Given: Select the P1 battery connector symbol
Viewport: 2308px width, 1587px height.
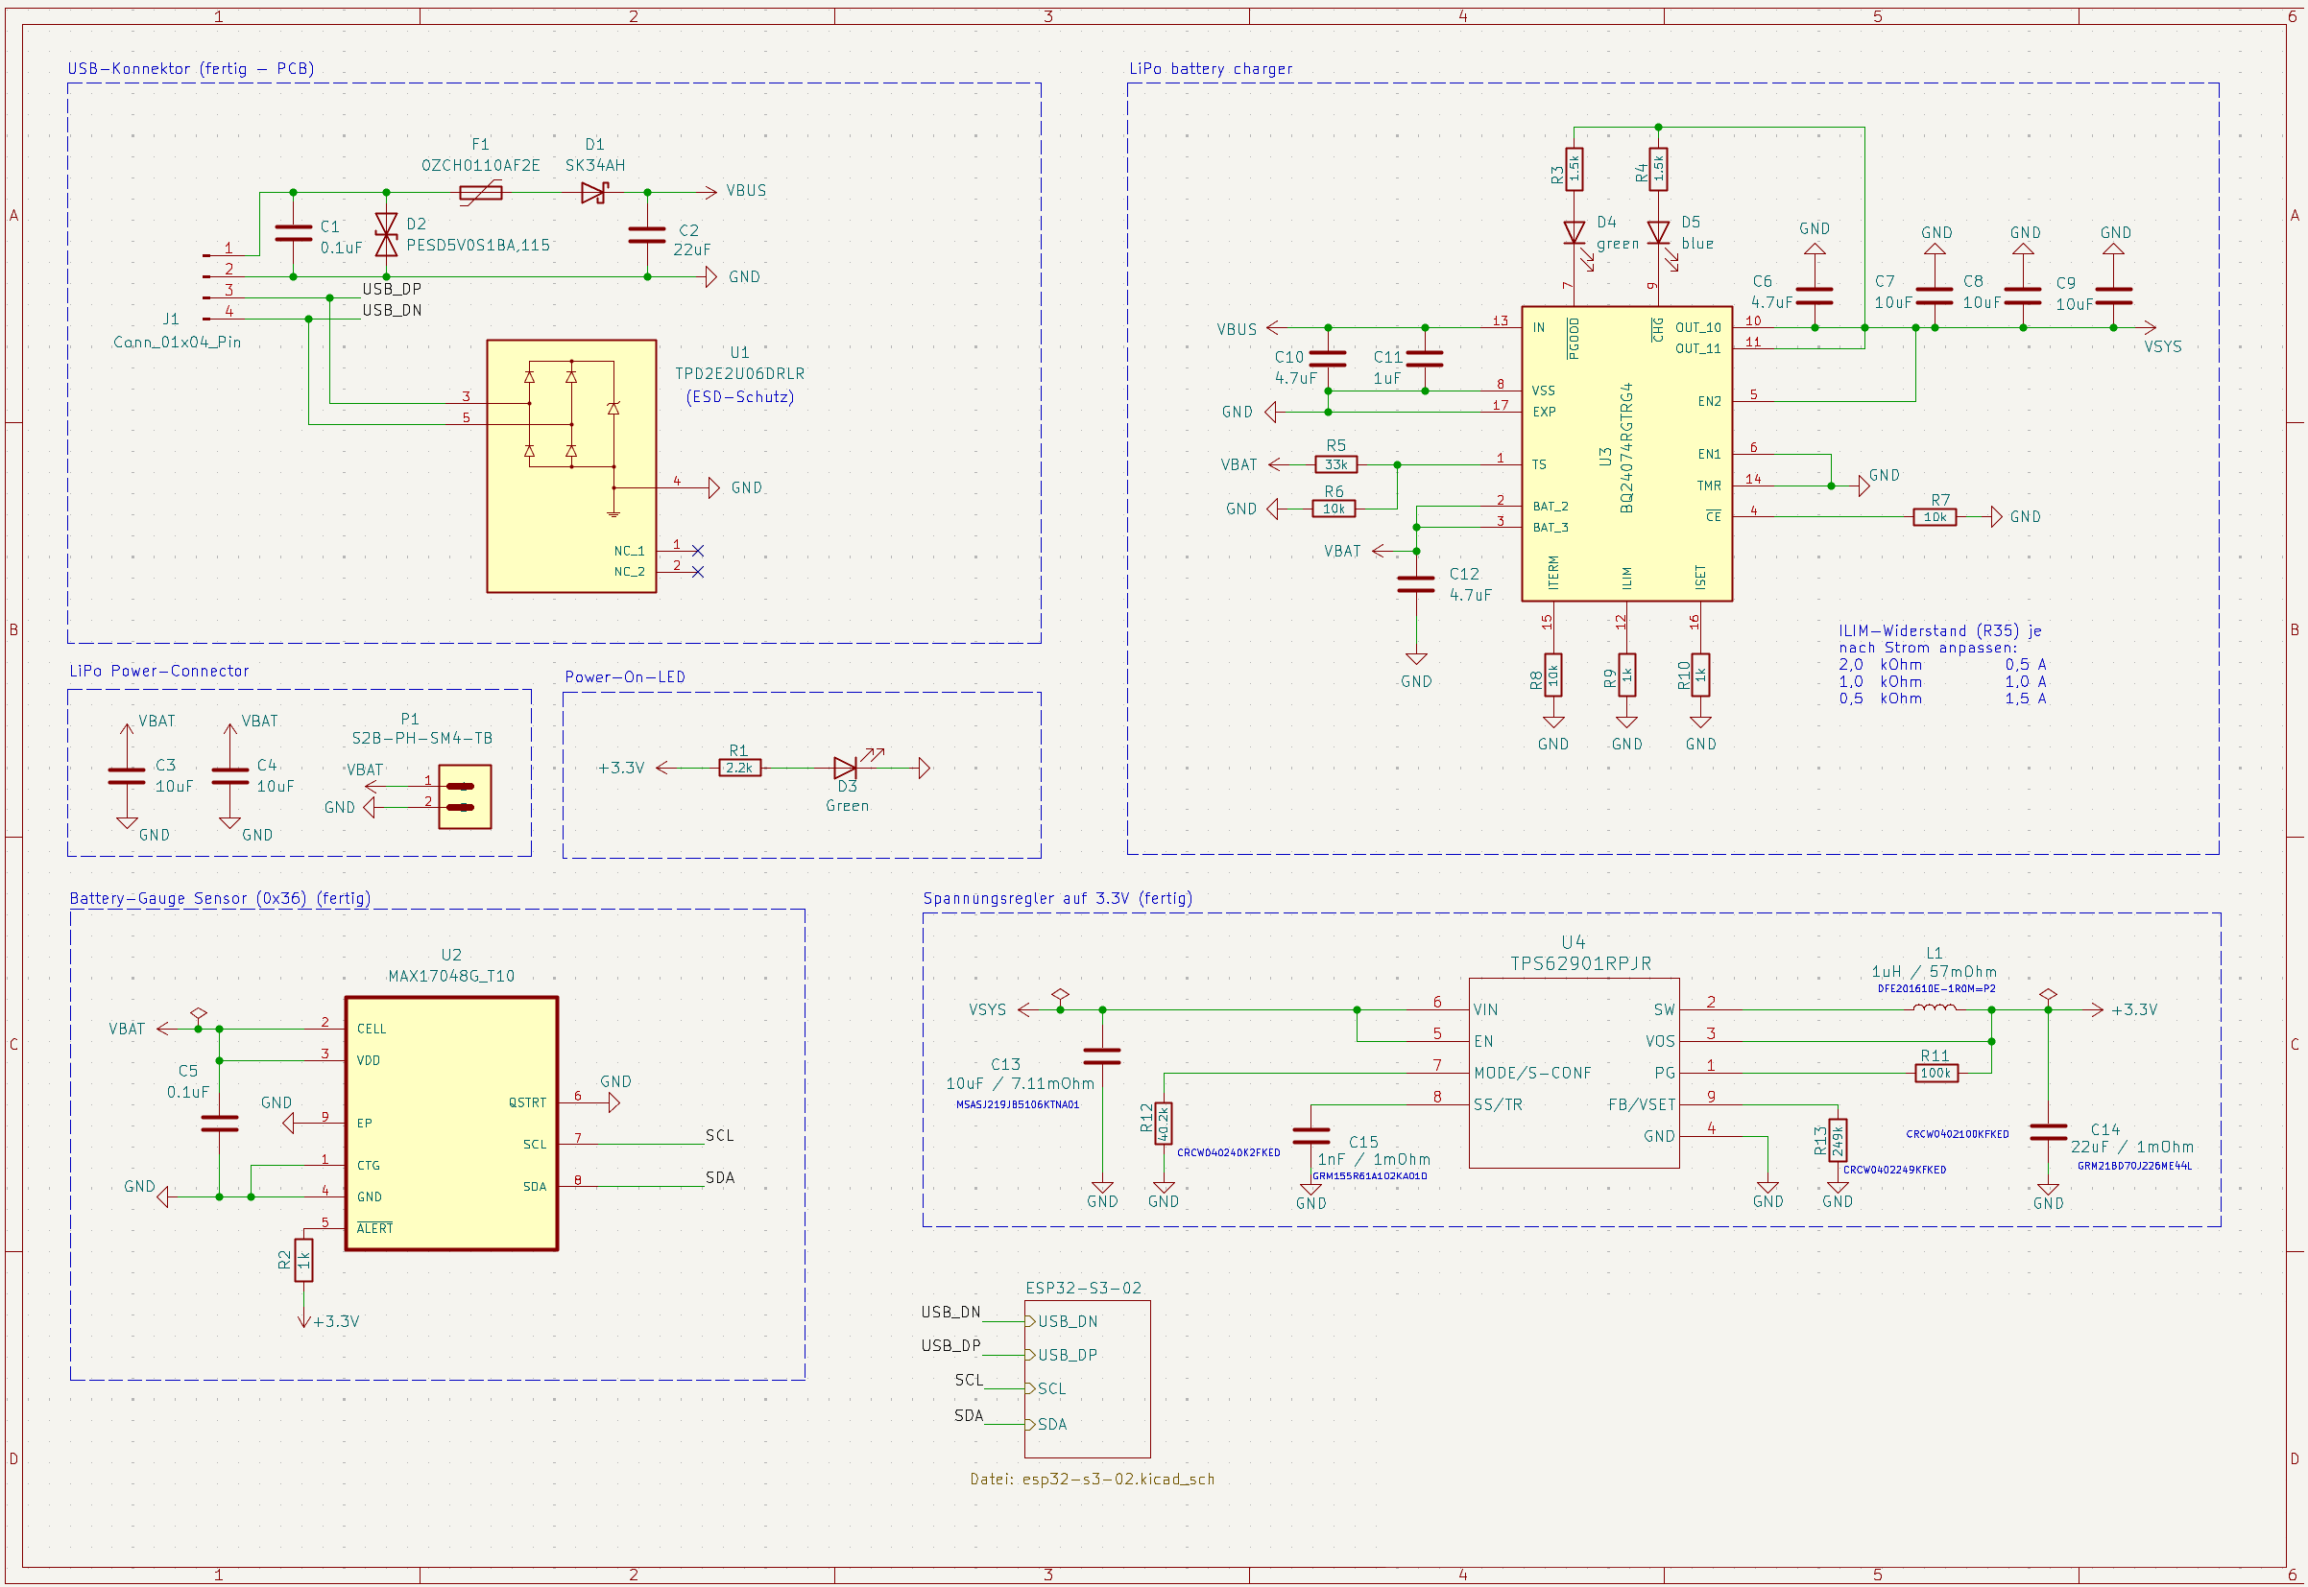Looking at the screenshot, I should 465,797.
